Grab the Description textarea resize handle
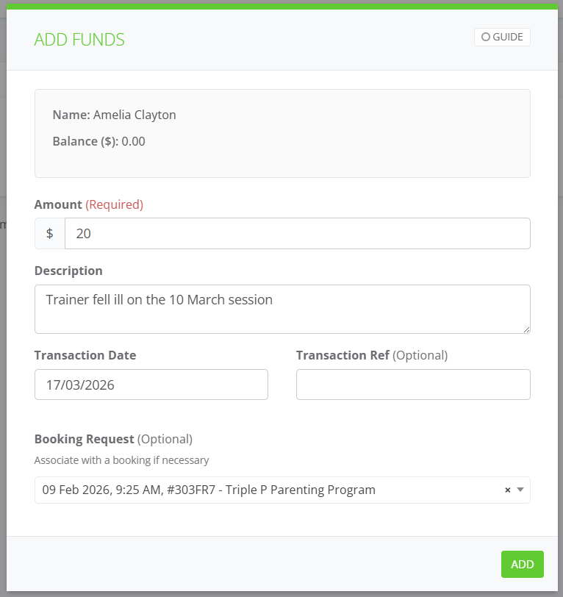The image size is (563, 597). (526, 329)
